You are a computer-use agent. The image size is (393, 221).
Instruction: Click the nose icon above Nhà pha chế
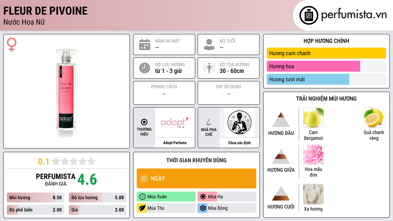pos(208,122)
